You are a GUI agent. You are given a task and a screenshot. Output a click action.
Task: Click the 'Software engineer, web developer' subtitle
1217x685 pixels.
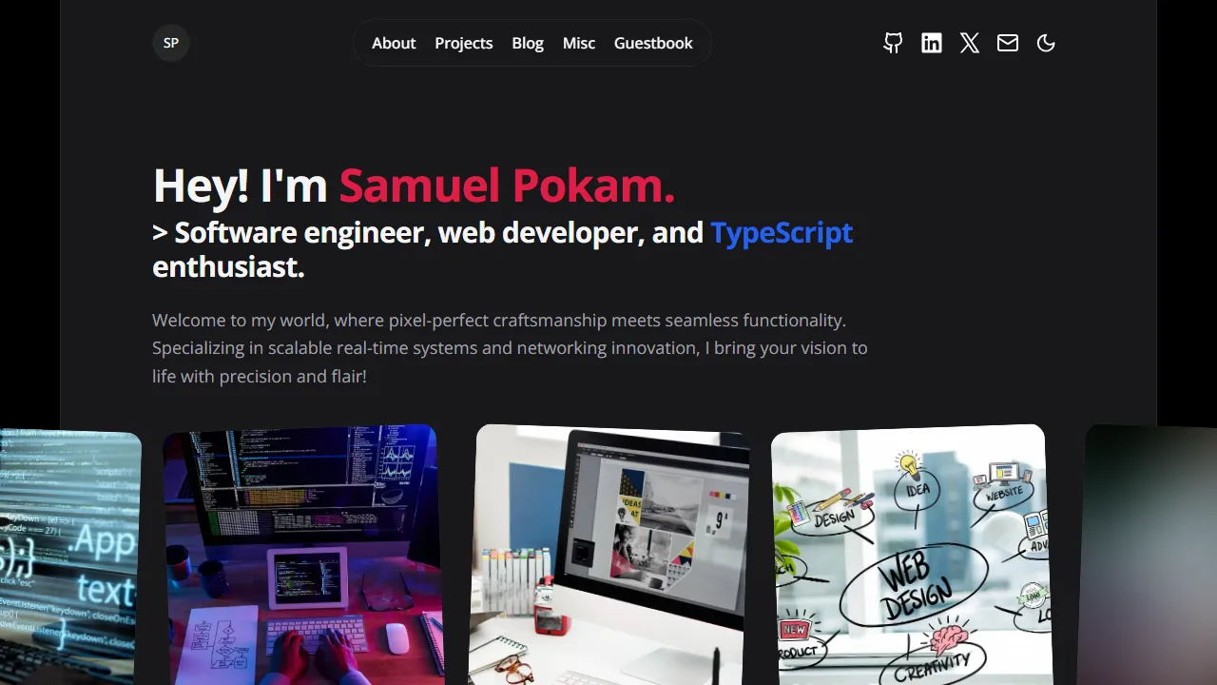tap(428, 233)
